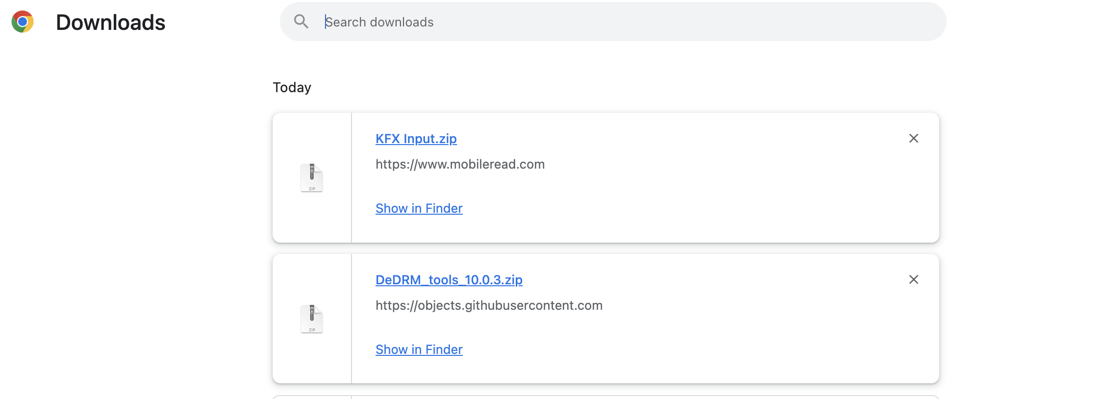1104x399 pixels.
Task: Click the Chrome logo icon
Action: click(23, 22)
